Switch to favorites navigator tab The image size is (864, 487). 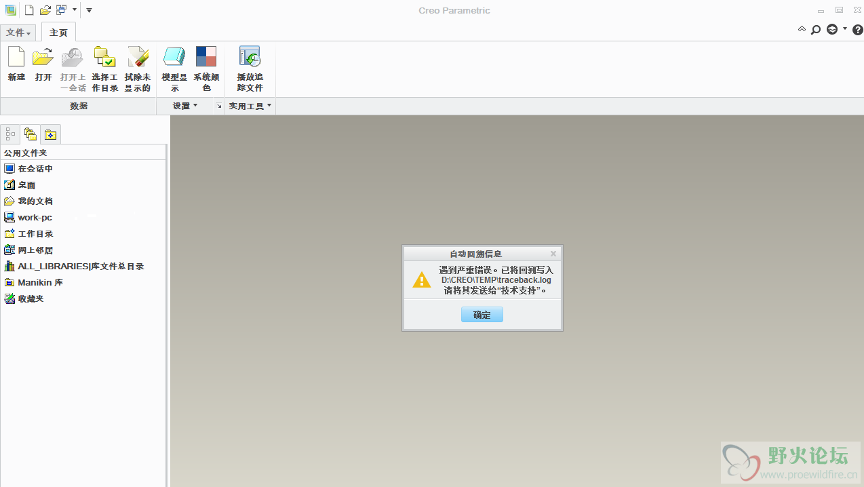(50, 134)
